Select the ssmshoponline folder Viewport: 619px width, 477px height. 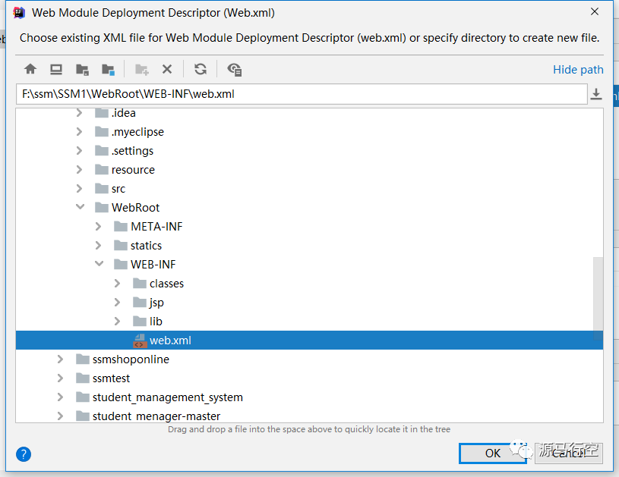(131, 359)
